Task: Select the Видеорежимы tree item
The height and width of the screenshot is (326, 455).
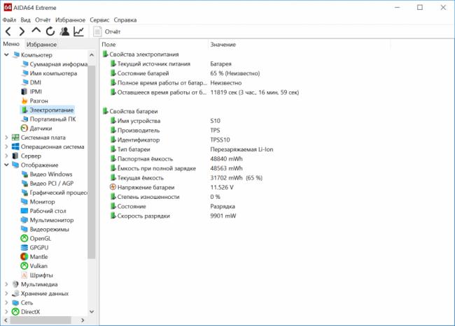Action: (x=45, y=230)
